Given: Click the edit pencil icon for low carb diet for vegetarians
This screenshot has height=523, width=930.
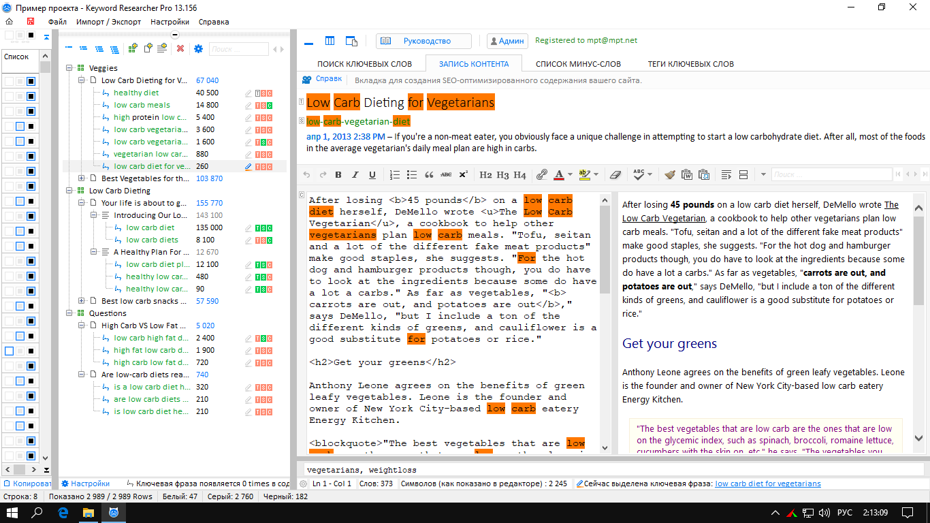Looking at the screenshot, I should pos(248,166).
